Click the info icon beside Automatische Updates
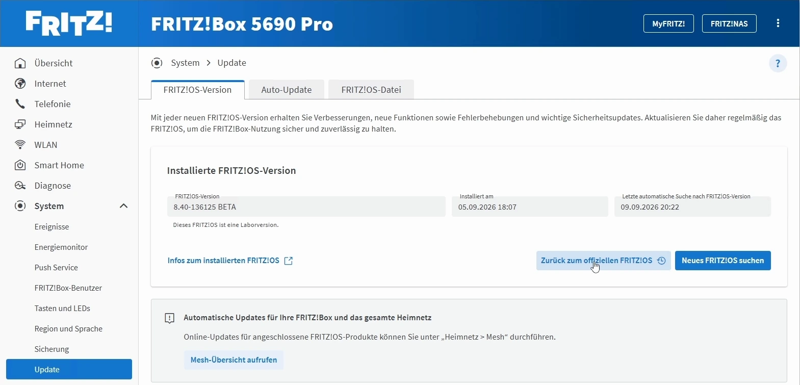Image resolution: width=800 pixels, height=385 pixels. click(x=170, y=318)
